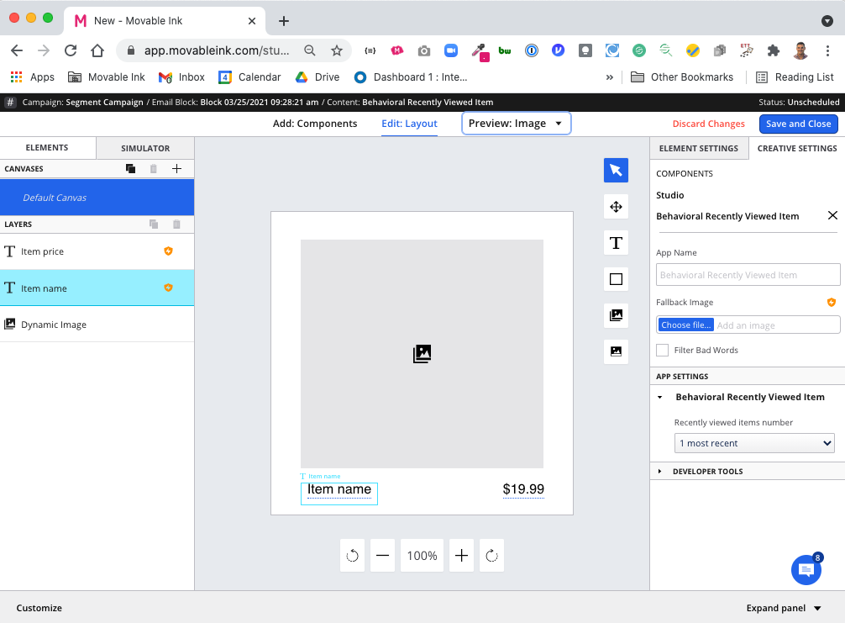Click the image placeholder icon on canvas
Viewport: 845px width, 623px height.
pyautogui.click(x=422, y=354)
